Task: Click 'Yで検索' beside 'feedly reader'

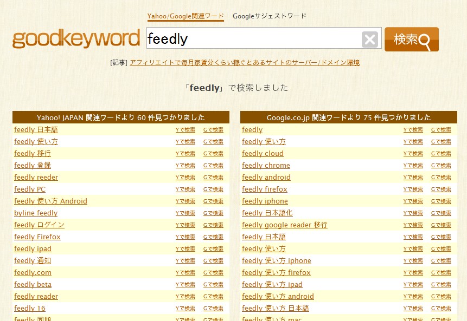Action: pyautogui.click(x=185, y=296)
